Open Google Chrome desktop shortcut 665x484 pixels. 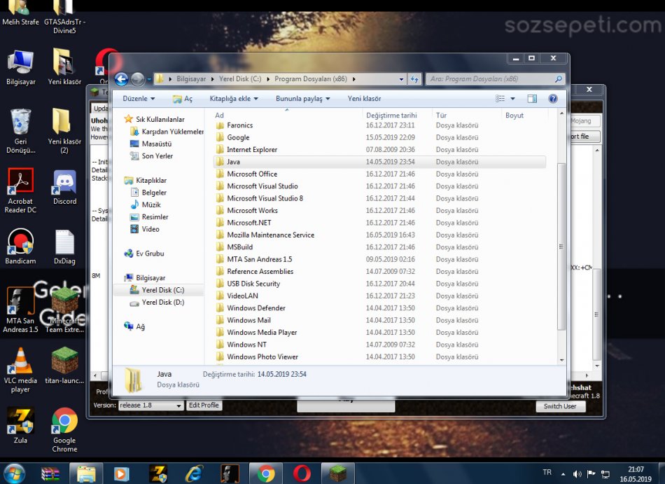(x=64, y=430)
